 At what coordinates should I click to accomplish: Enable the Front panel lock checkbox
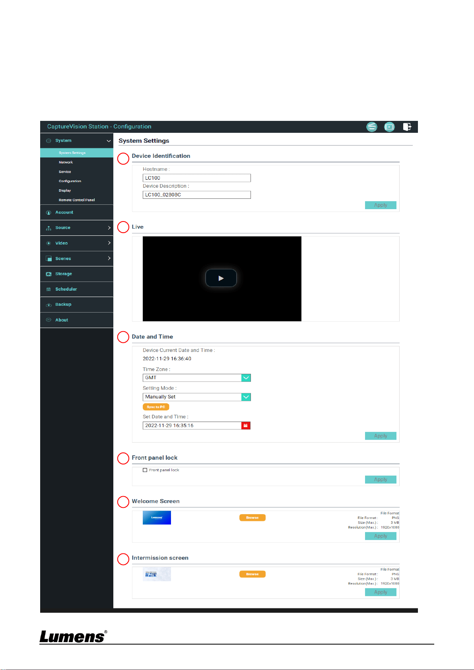[145, 470]
